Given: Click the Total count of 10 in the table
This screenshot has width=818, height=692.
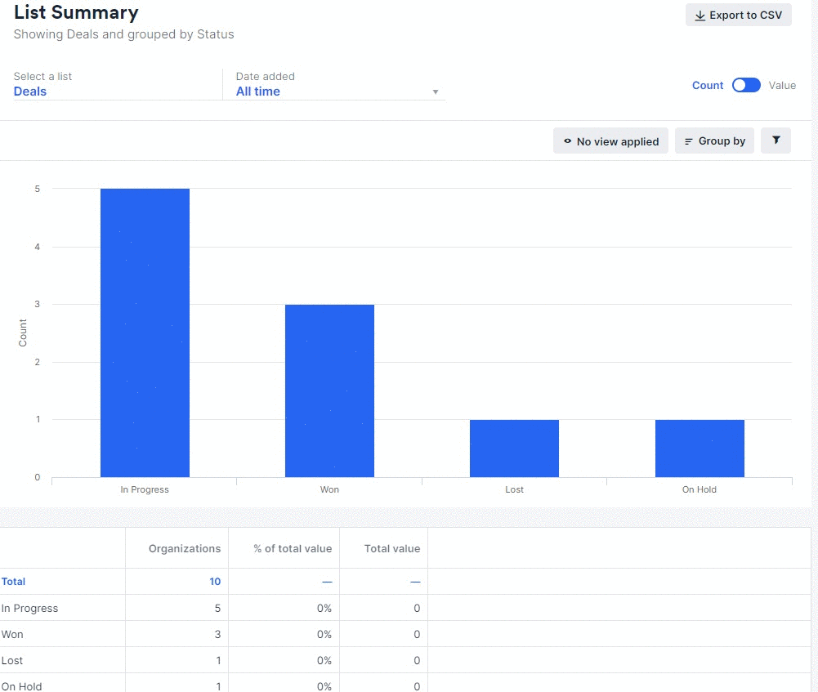Looking at the screenshot, I should (x=215, y=581).
